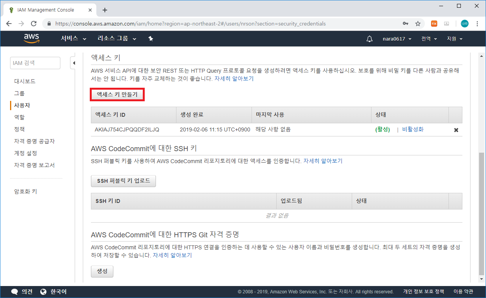486x298 pixels.
Task: Select 자격 증명 공급자 in sidebar
Action: point(34,141)
